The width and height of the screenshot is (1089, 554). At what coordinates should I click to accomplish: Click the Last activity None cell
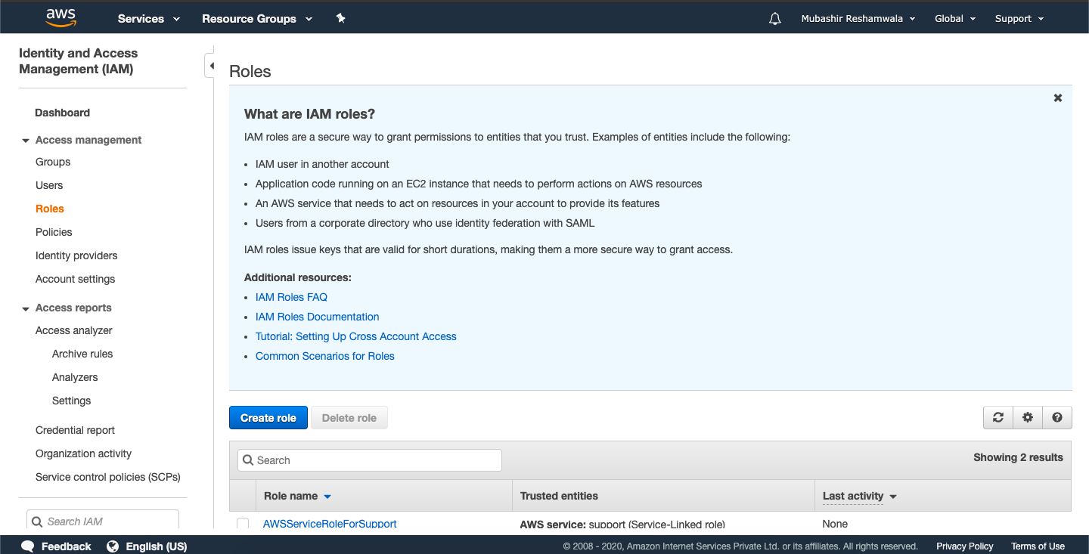click(835, 524)
